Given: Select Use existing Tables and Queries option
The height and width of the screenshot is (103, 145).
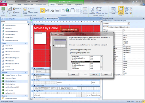Looking at the screenshot, I should [80, 50].
